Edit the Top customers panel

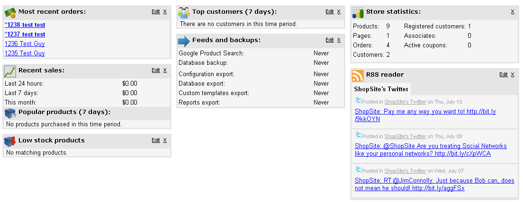330,12
